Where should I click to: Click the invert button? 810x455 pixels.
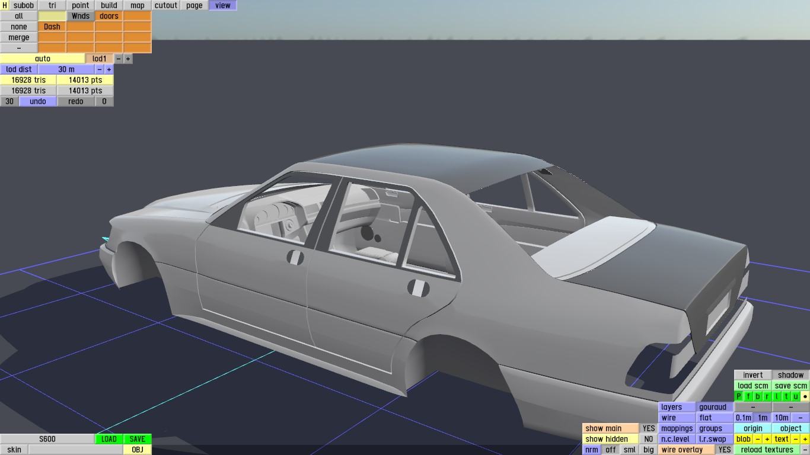[x=753, y=375]
